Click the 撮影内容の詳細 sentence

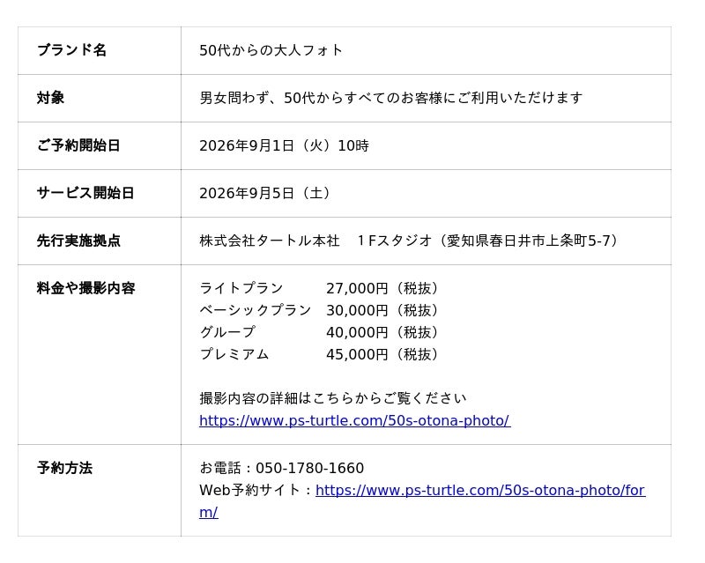coord(333,398)
